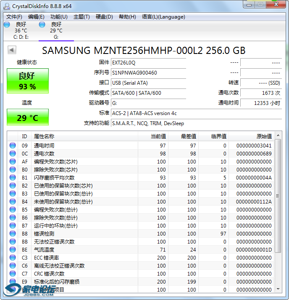This screenshot has width=289, height=300.
Task: Open the 编辑(E) menu
Action: [x=36, y=17]
